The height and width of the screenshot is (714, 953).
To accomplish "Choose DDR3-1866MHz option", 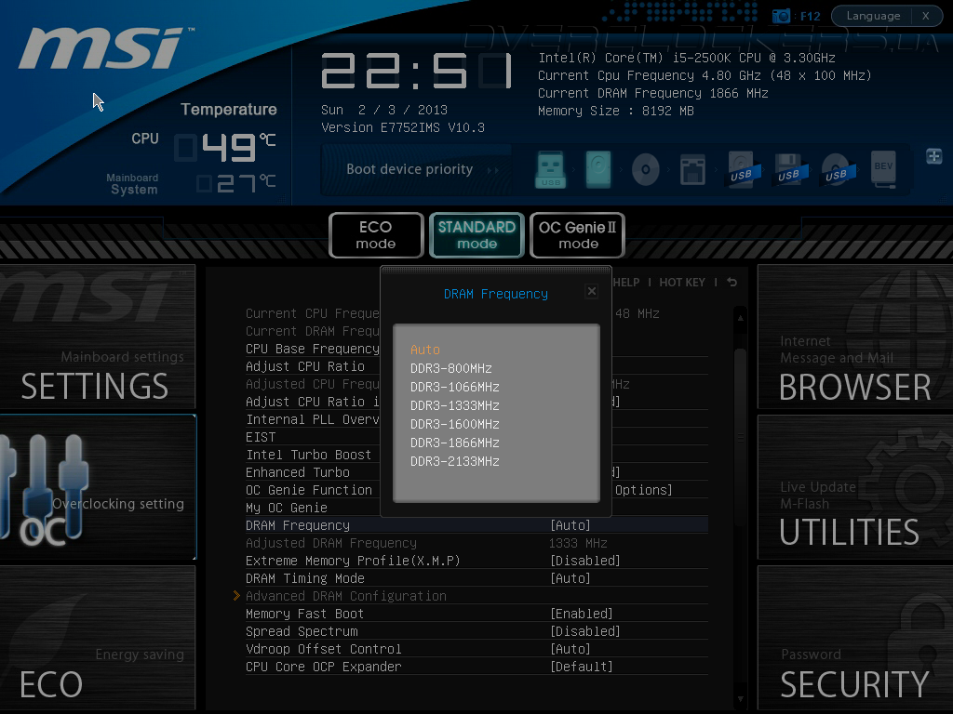I will click(454, 443).
